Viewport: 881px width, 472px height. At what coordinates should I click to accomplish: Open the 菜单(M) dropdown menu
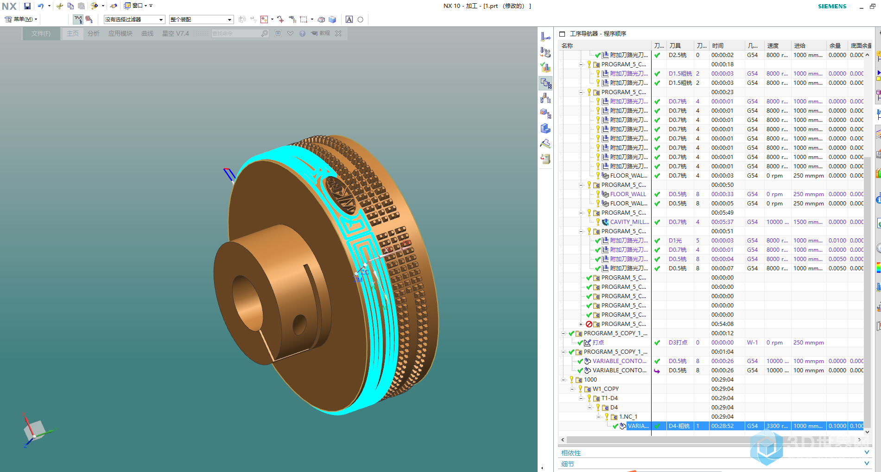click(21, 19)
